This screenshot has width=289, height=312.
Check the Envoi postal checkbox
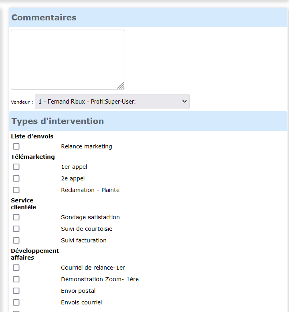coord(16,291)
